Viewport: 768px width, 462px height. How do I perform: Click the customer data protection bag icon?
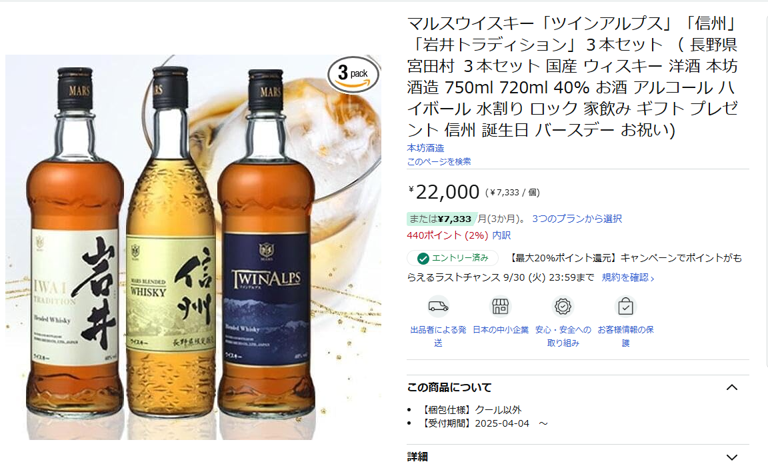(625, 307)
